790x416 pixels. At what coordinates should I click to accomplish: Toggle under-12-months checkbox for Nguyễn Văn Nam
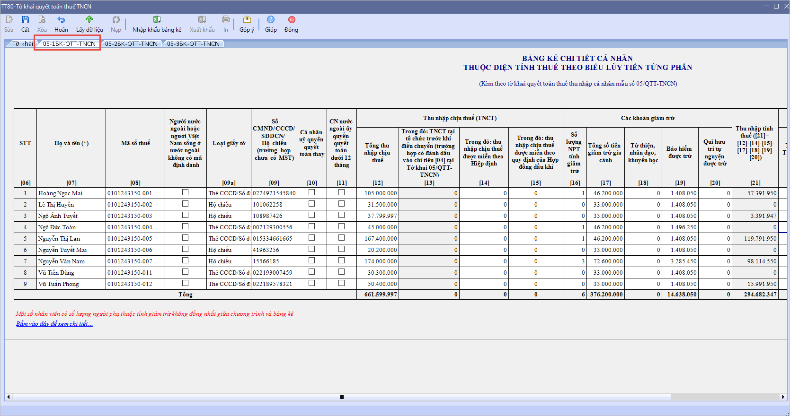(341, 260)
